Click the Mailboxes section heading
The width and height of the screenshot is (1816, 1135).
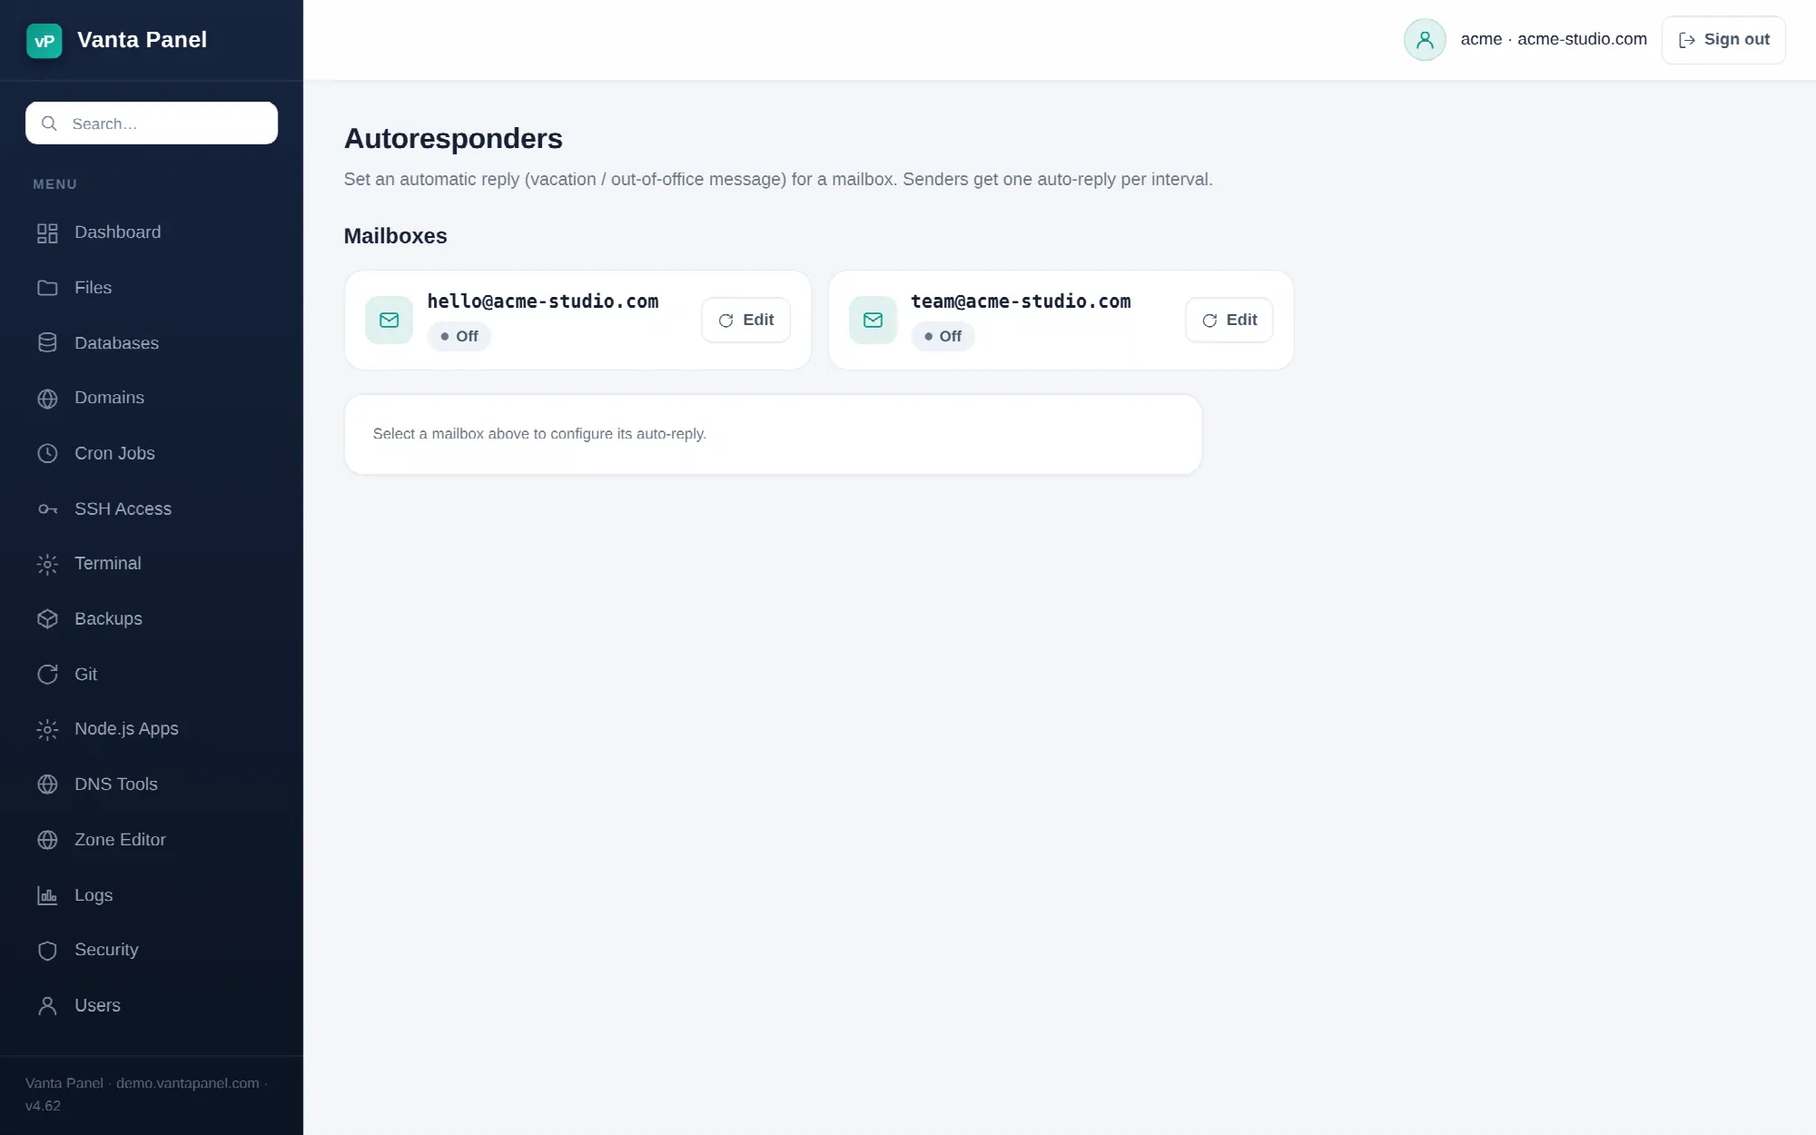point(395,236)
